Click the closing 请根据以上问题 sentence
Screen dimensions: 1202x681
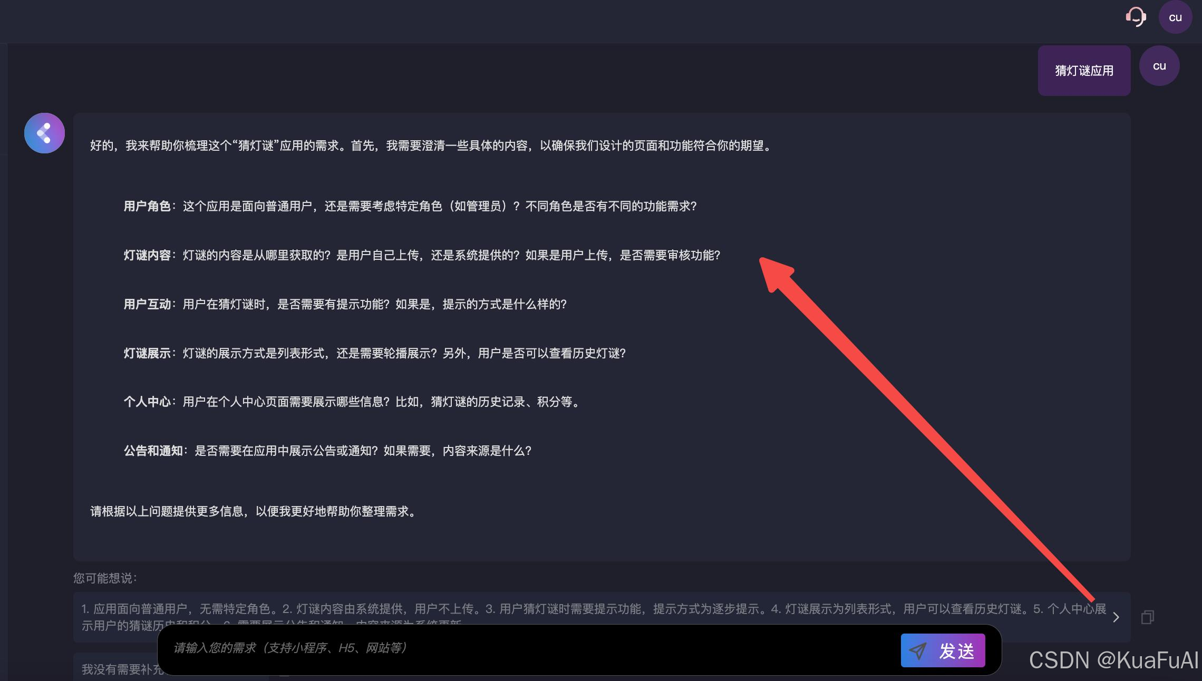pos(253,511)
